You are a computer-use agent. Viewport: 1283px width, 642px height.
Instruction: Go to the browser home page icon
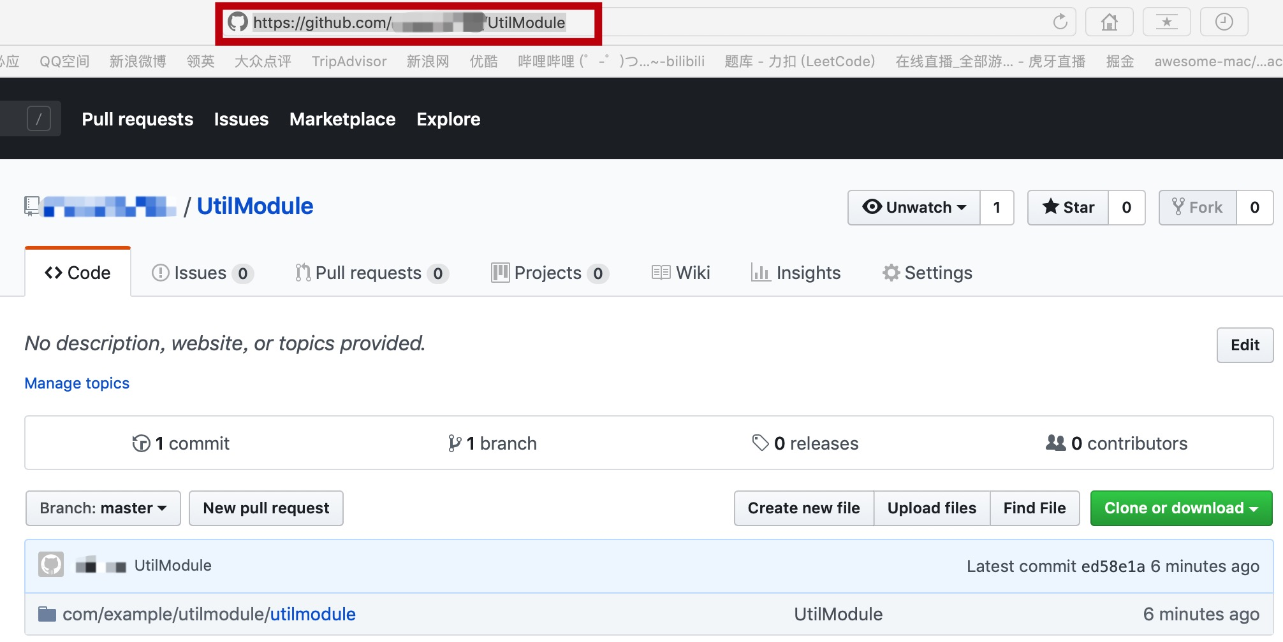[x=1110, y=22]
